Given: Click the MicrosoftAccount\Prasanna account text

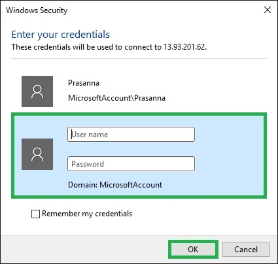Looking at the screenshot, I should pos(116,98).
